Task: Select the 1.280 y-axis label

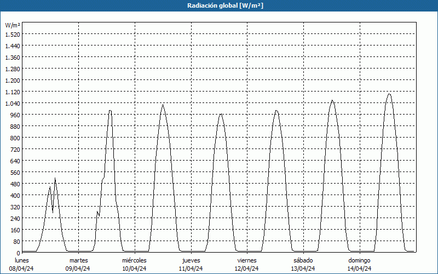Action: point(13,69)
